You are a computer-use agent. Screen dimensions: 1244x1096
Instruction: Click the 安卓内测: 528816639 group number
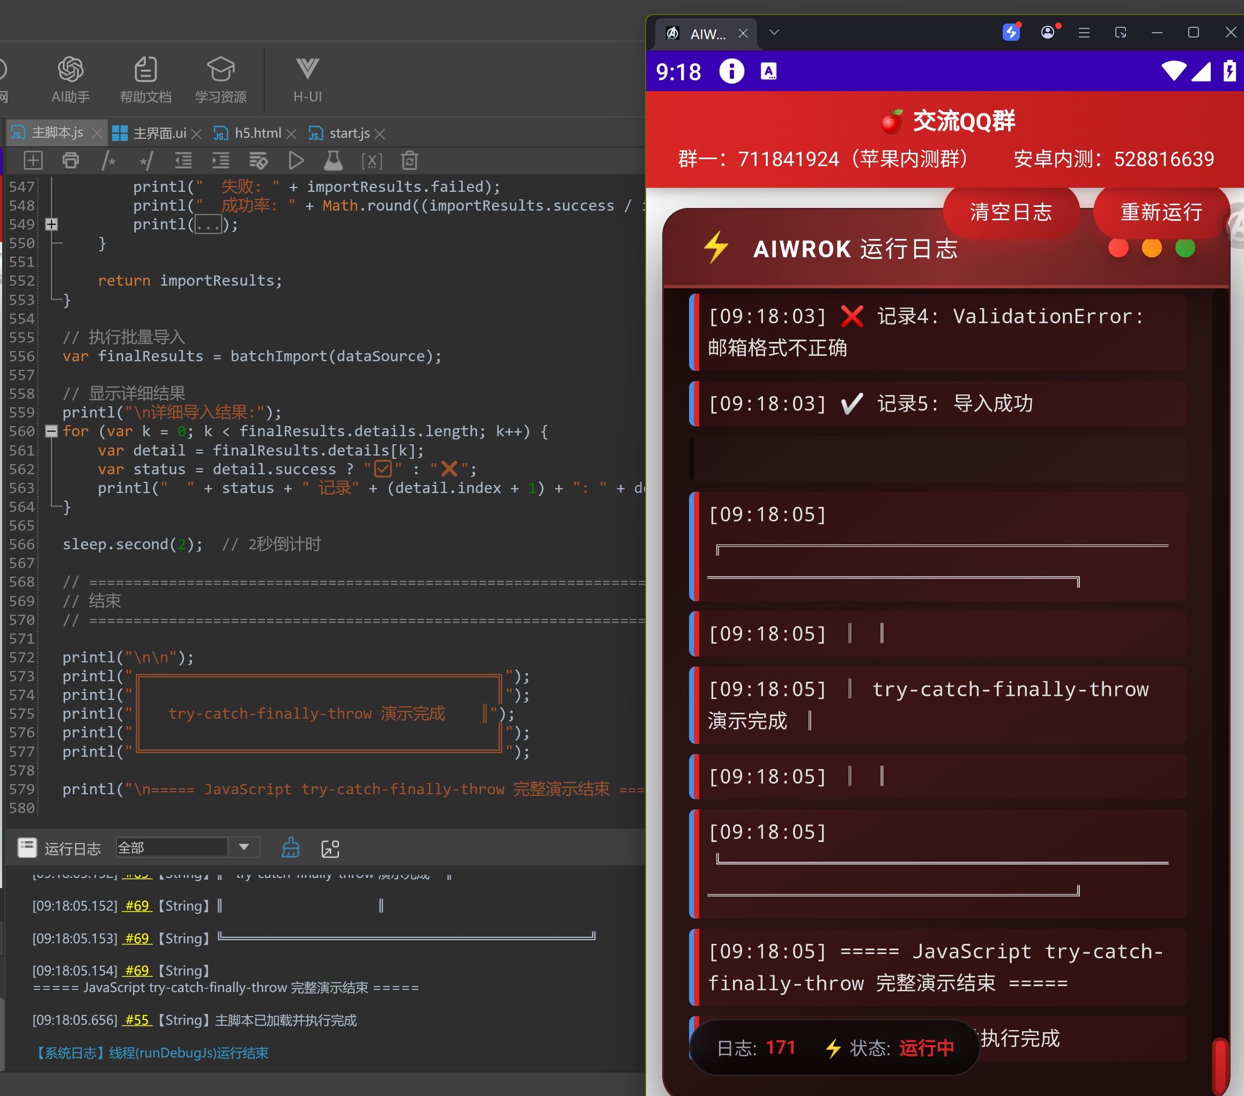point(1114,159)
